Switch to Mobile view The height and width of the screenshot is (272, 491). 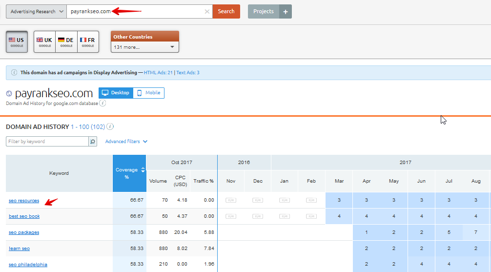click(x=149, y=93)
